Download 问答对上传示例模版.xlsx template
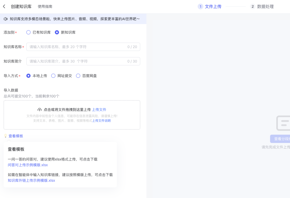 click(27, 165)
